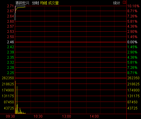The image size is (141, 119).
Task: Click the left 262350 volume axis label
Action: pos(8,78)
